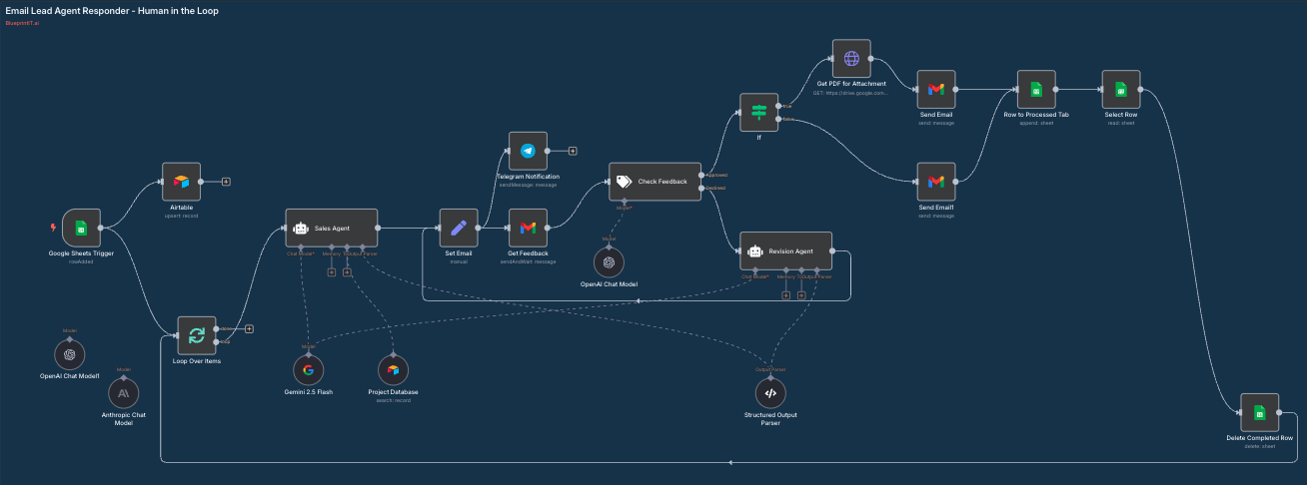Select the Get PDF for Attachment node
The width and height of the screenshot is (1307, 485).
pos(851,59)
